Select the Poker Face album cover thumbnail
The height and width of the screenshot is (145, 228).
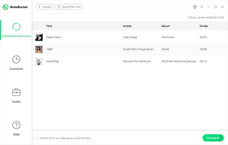click(x=39, y=37)
